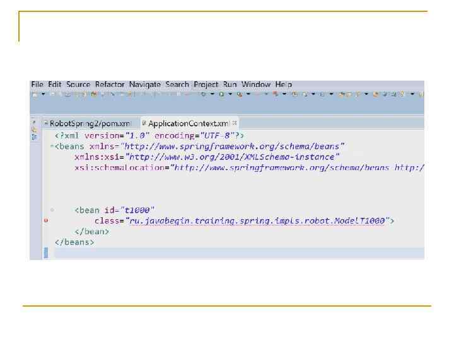Screen dimensions: 454x340
Task: Collapse the beans element fold marker
Action: [52, 146]
